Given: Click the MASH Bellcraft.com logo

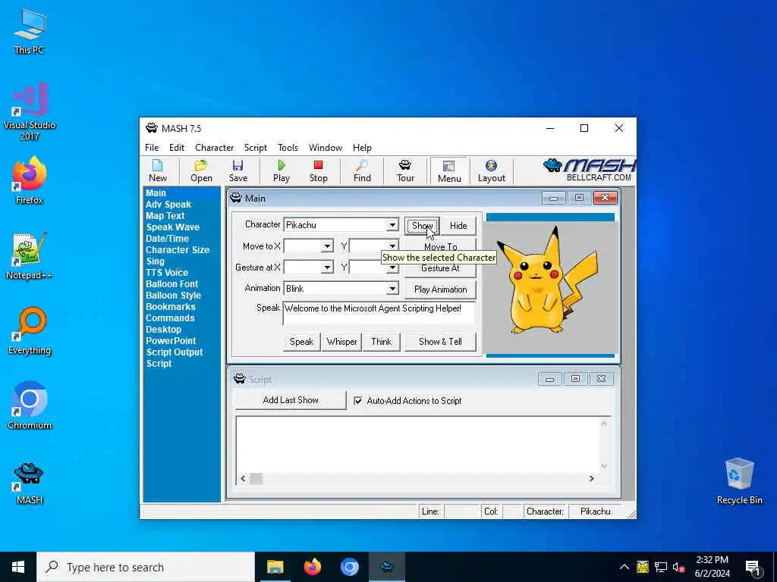Looking at the screenshot, I should 589,170.
